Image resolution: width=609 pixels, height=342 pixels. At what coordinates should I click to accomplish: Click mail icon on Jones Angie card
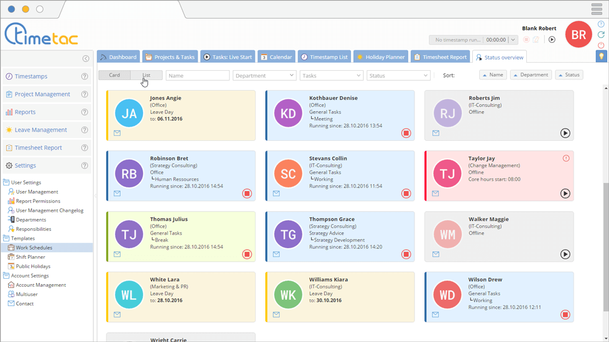click(117, 133)
